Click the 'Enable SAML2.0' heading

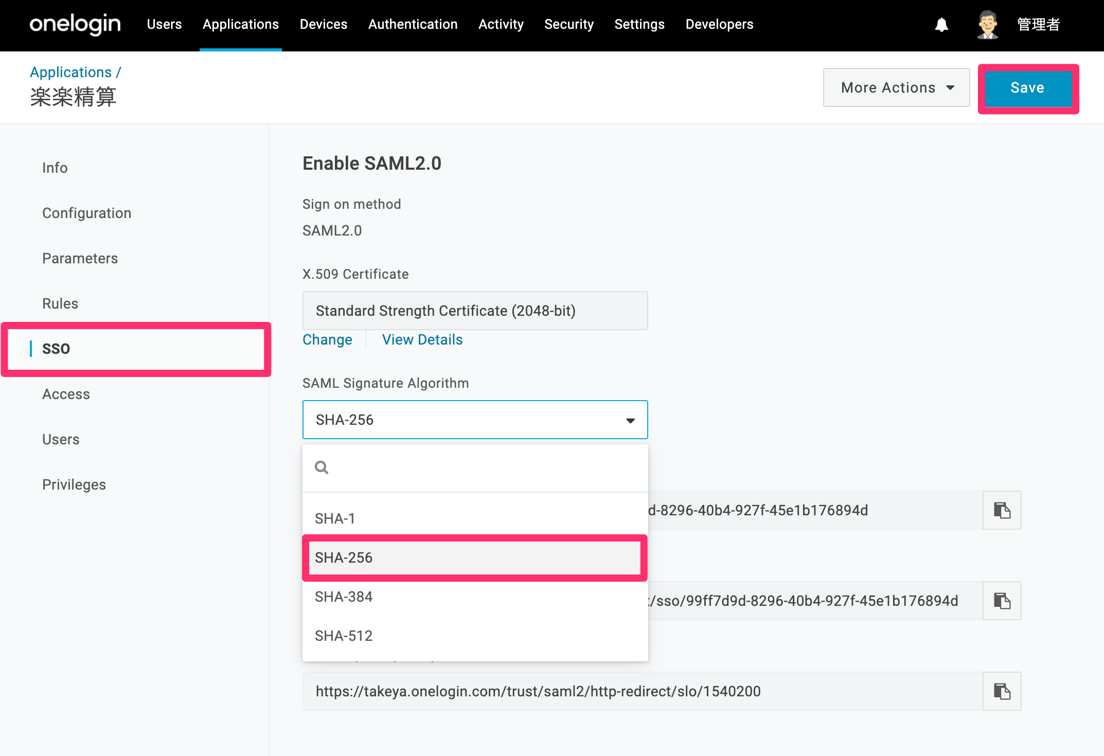[371, 164]
